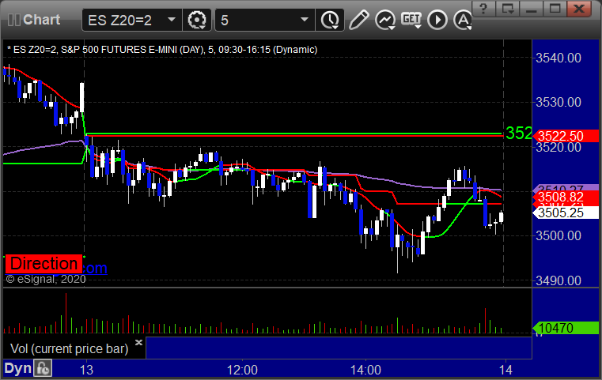
Task: Click the 12:00 time axis label
Action: pos(242,370)
